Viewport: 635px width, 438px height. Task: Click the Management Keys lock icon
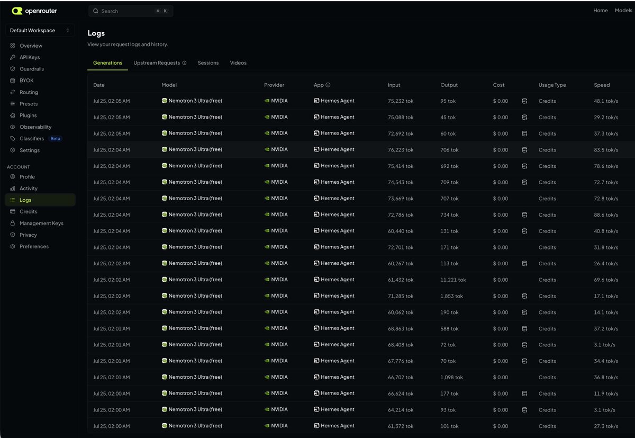[x=13, y=223]
